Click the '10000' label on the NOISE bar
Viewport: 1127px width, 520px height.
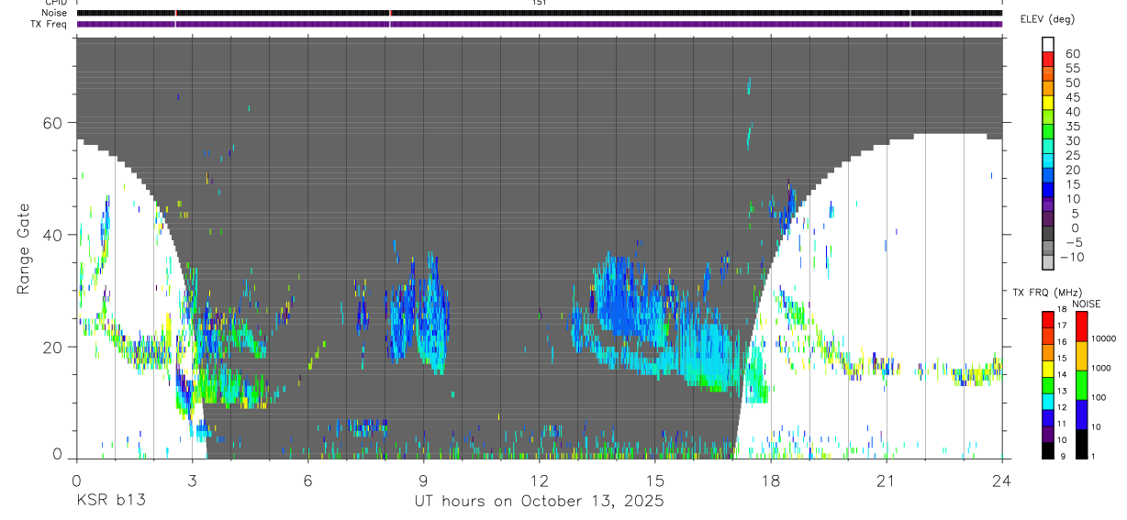[x=1105, y=338]
